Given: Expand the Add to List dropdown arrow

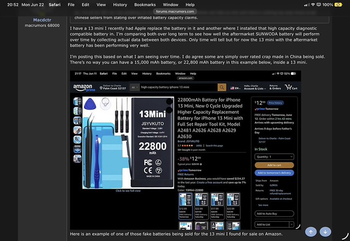Looking at the screenshot, I should click(291, 225).
